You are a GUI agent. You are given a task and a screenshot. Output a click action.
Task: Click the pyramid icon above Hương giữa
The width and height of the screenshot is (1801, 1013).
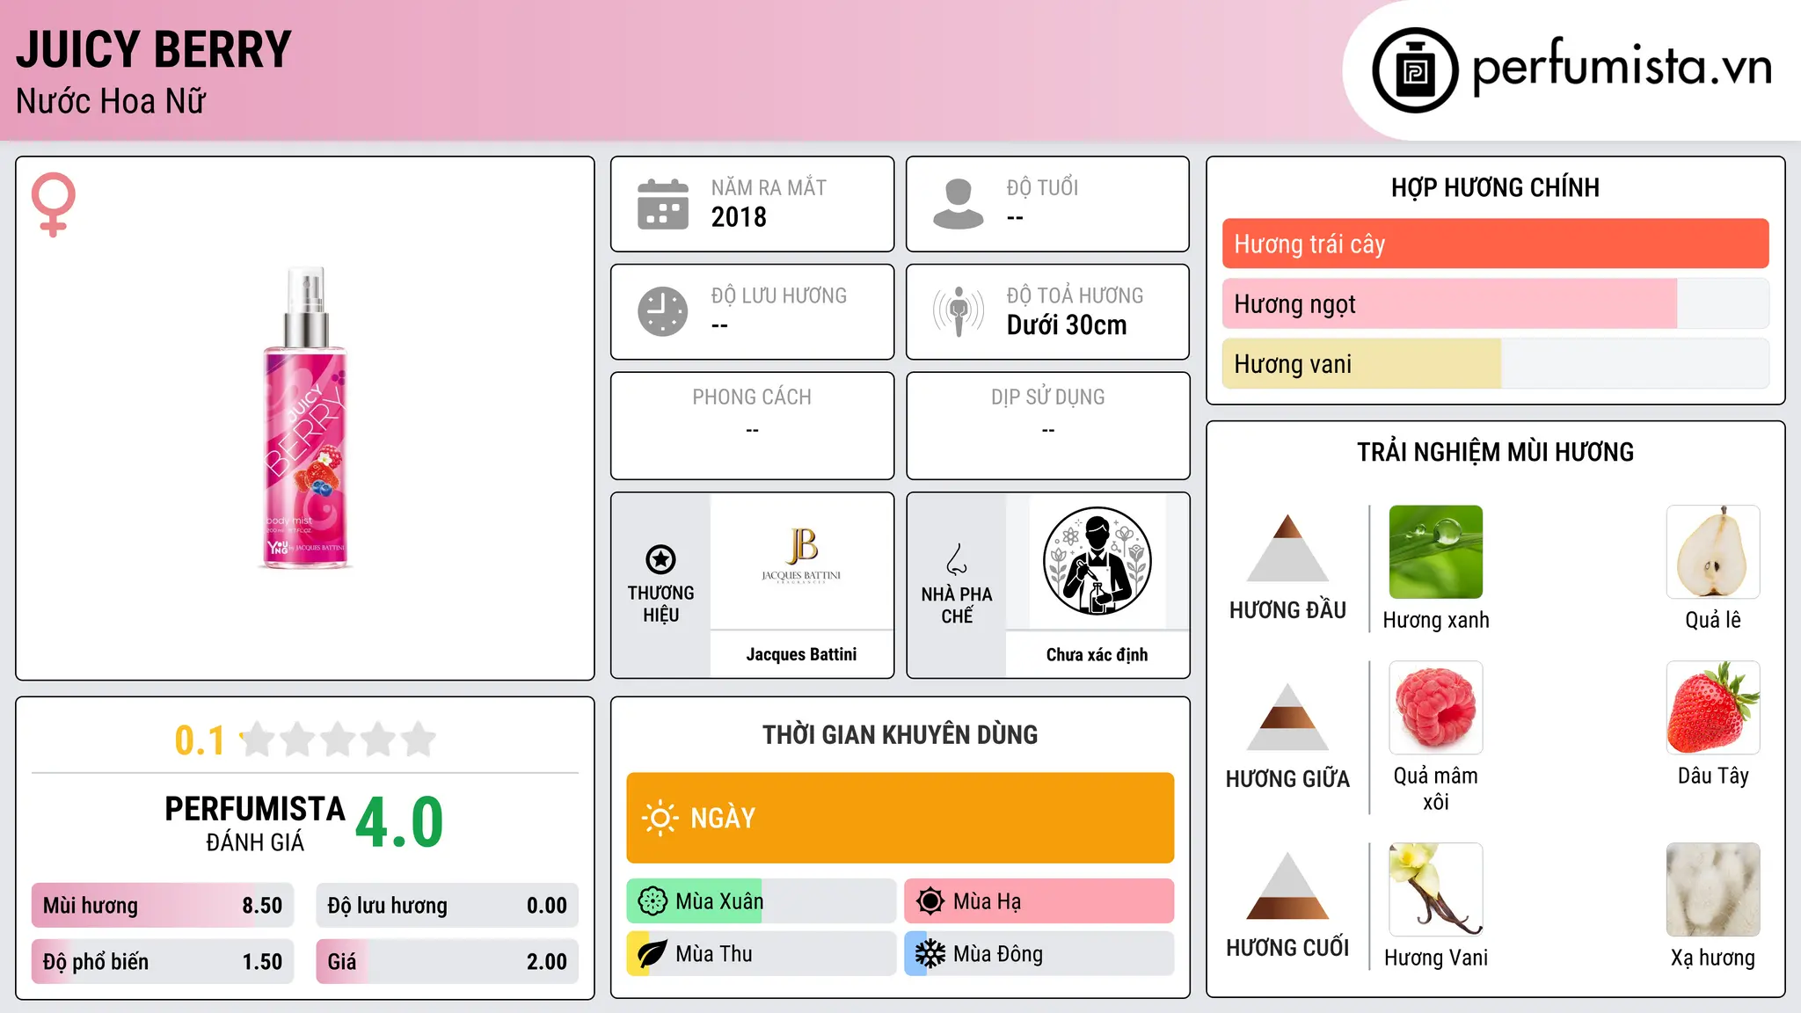tap(1288, 717)
